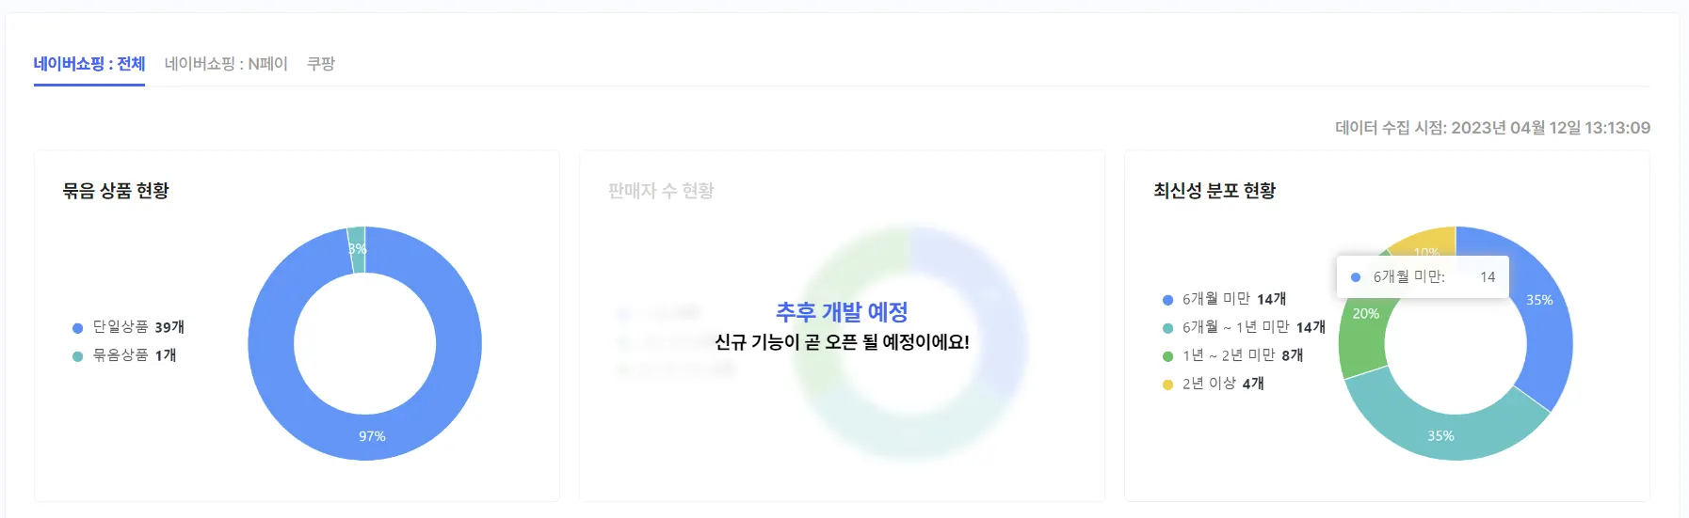Switch to 네이버쇼핑 : N페이 tab
The image size is (1689, 518).
coord(226,64)
